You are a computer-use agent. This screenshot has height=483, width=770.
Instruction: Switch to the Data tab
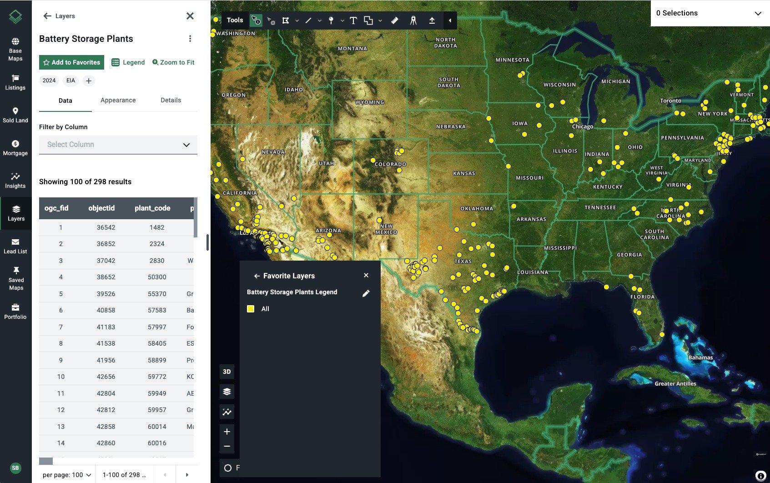(x=65, y=101)
